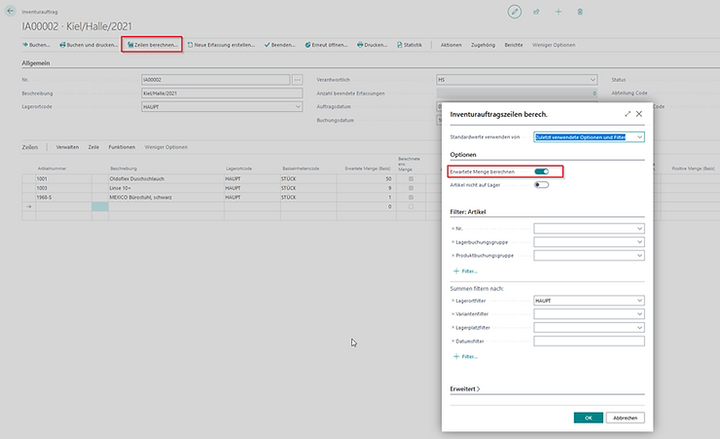720x439 pixels.
Task: Click the plus icon to create new
Action: [x=558, y=12]
